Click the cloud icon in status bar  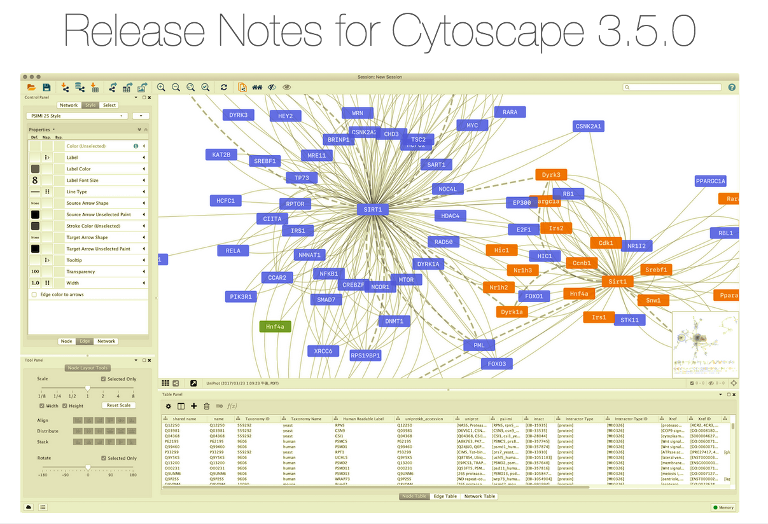[x=29, y=507]
